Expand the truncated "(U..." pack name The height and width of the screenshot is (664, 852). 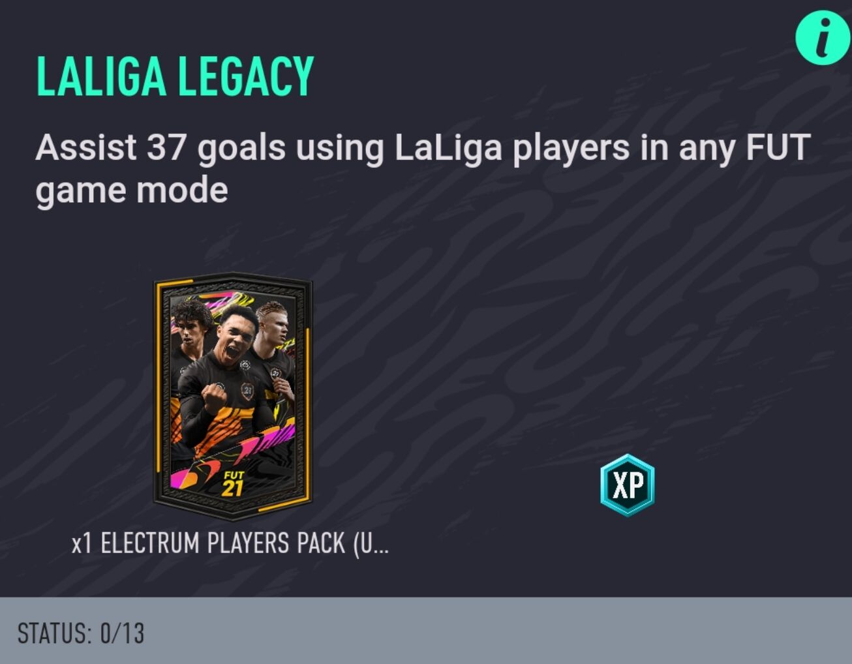click(x=371, y=543)
